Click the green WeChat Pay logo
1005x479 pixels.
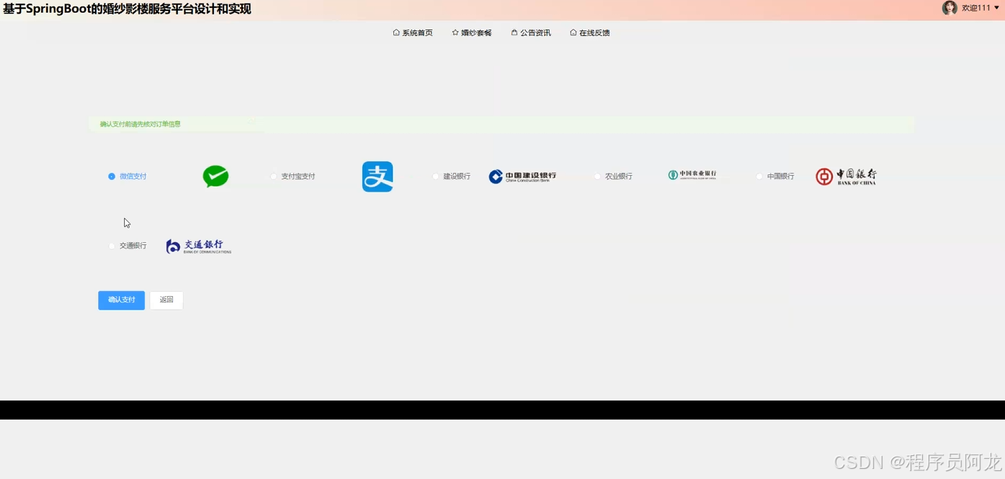pyautogui.click(x=215, y=176)
